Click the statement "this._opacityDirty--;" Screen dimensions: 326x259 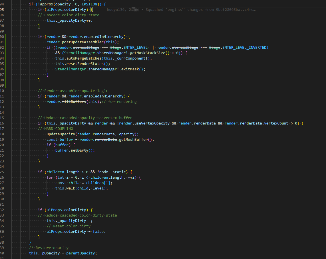click(69, 221)
